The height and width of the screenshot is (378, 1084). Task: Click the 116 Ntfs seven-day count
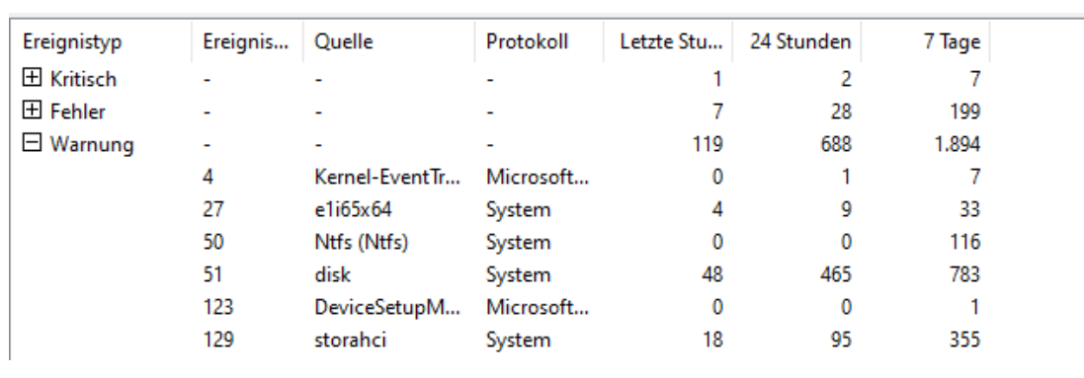pyautogui.click(x=964, y=242)
